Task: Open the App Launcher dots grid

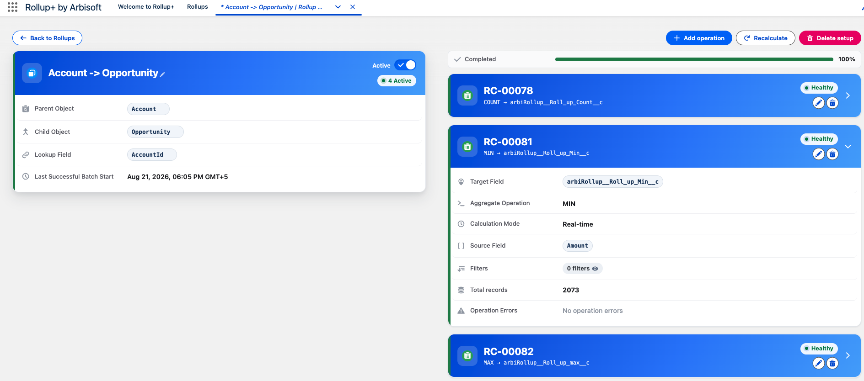Action: coord(13,7)
